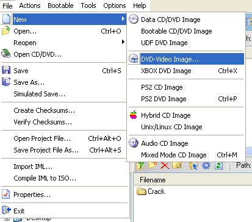The height and width of the screenshot is (222, 252).
Task: Expand the Reopen submenu
Action: 63,43
